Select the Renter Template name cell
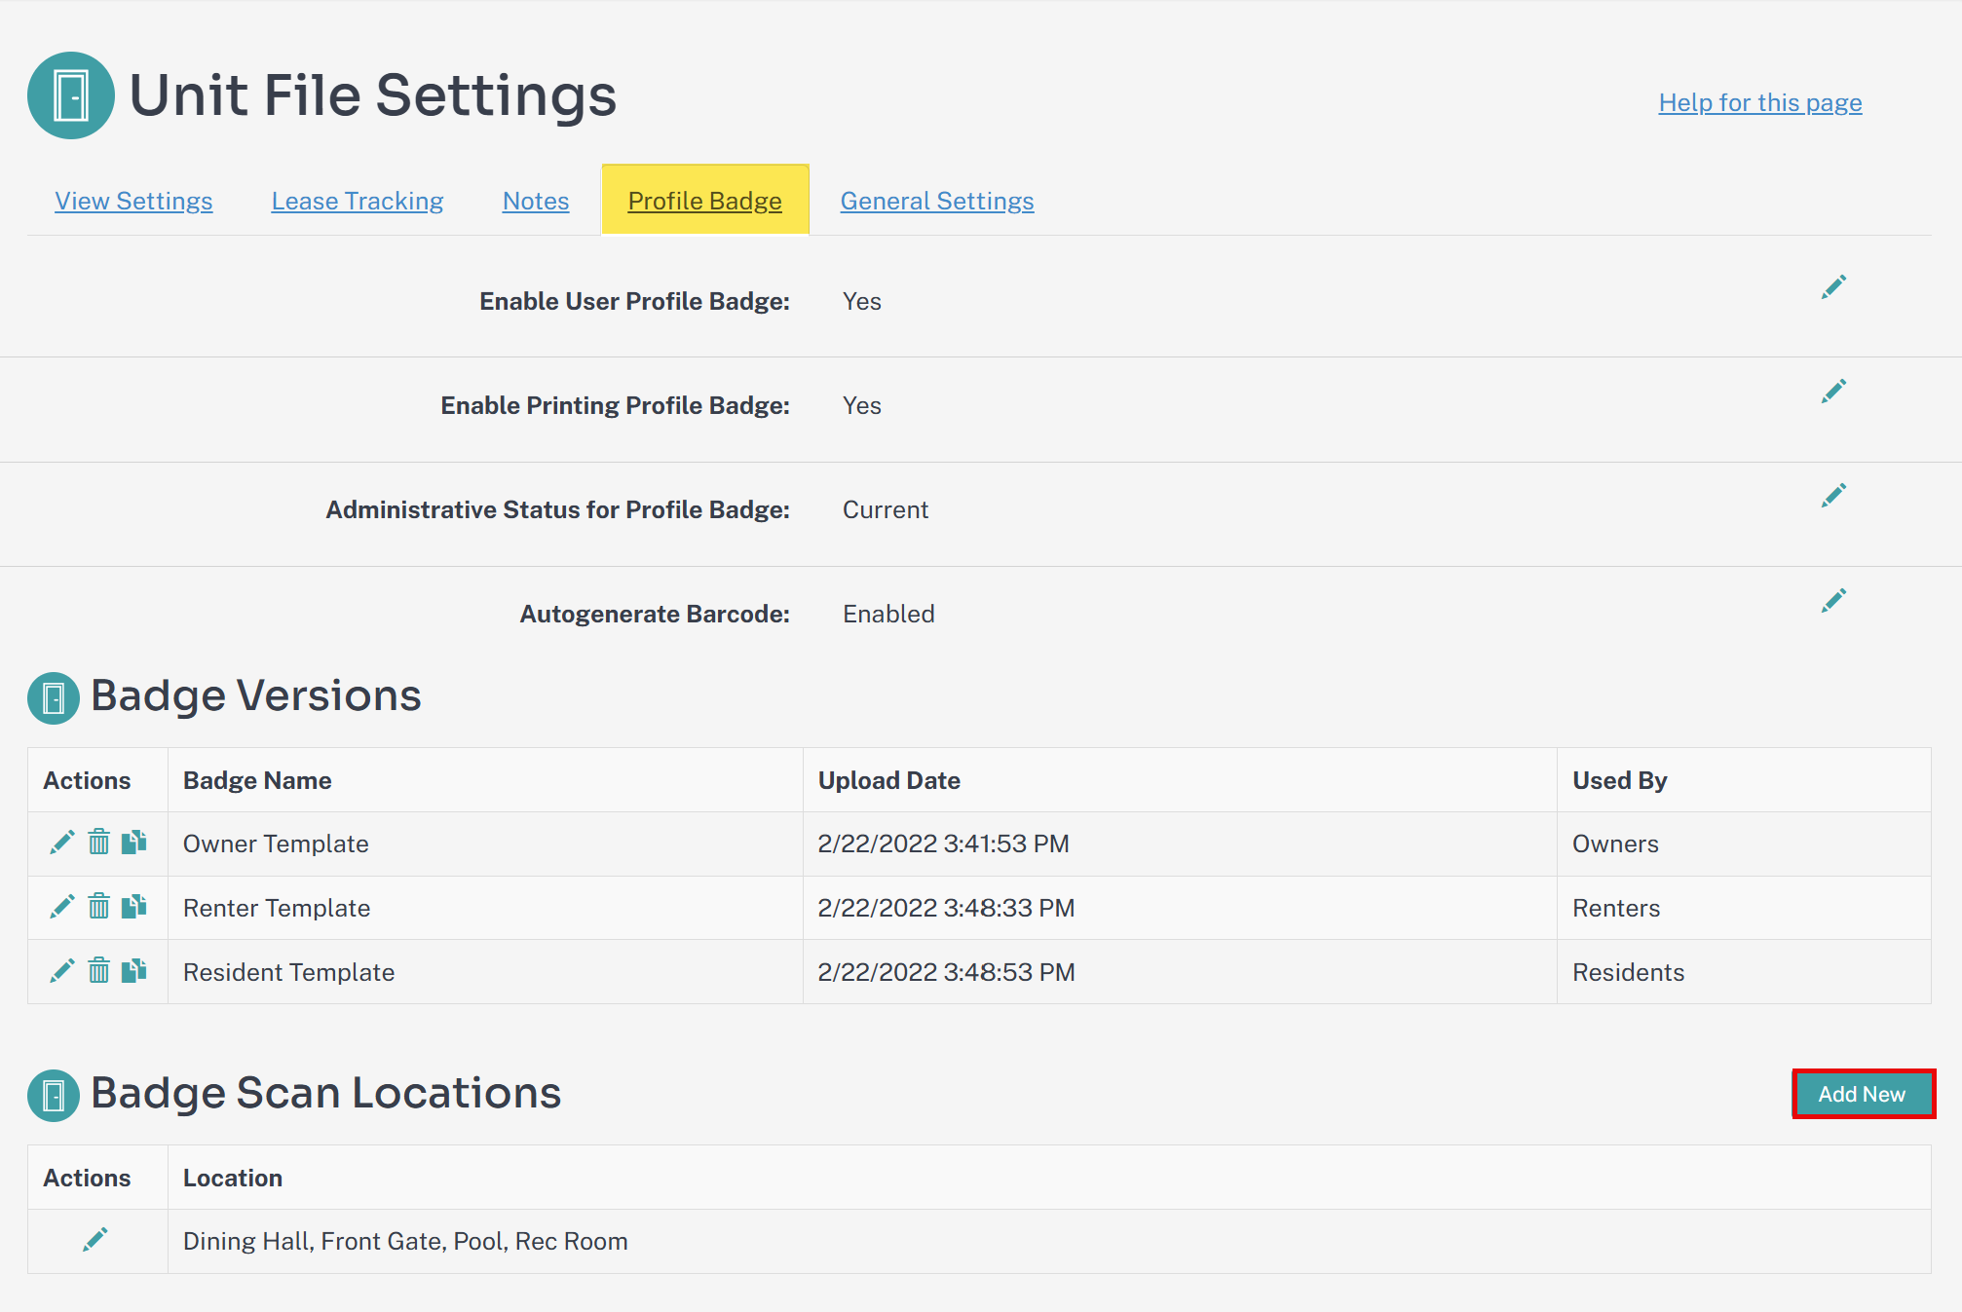This screenshot has width=1962, height=1312. (x=485, y=908)
